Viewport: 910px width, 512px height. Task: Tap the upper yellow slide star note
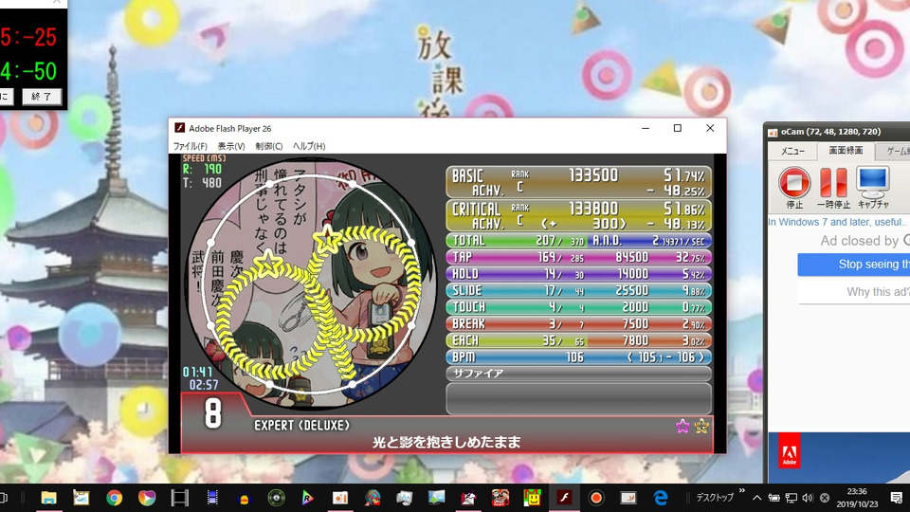pyautogui.click(x=327, y=237)
